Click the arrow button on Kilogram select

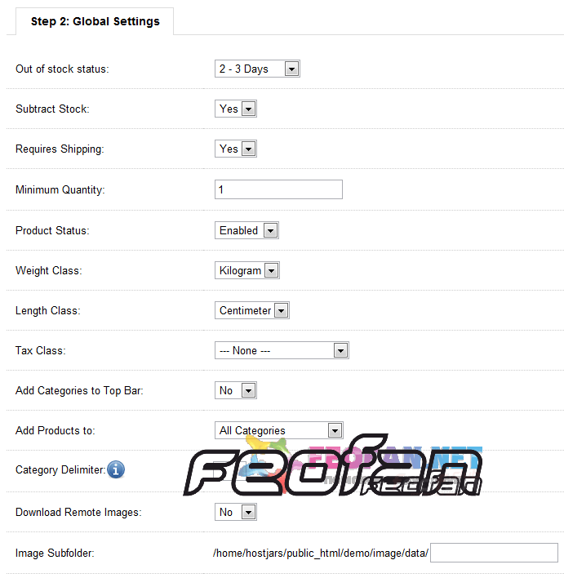tap(271, 270)
